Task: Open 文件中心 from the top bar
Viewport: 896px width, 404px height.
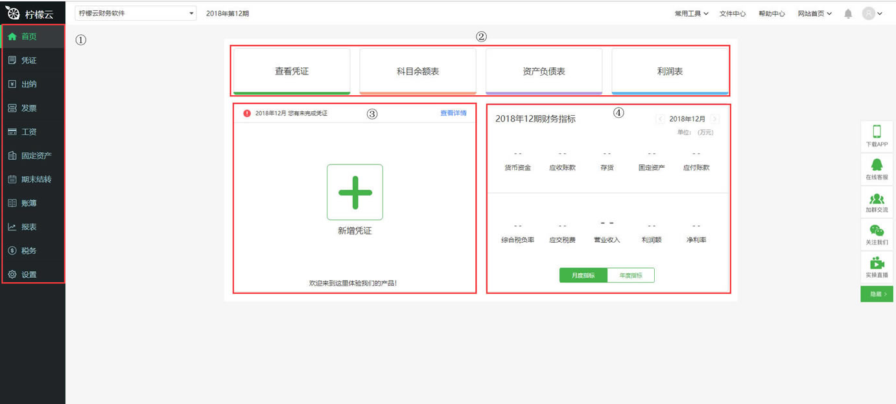Action: click(x=731, y=12)
